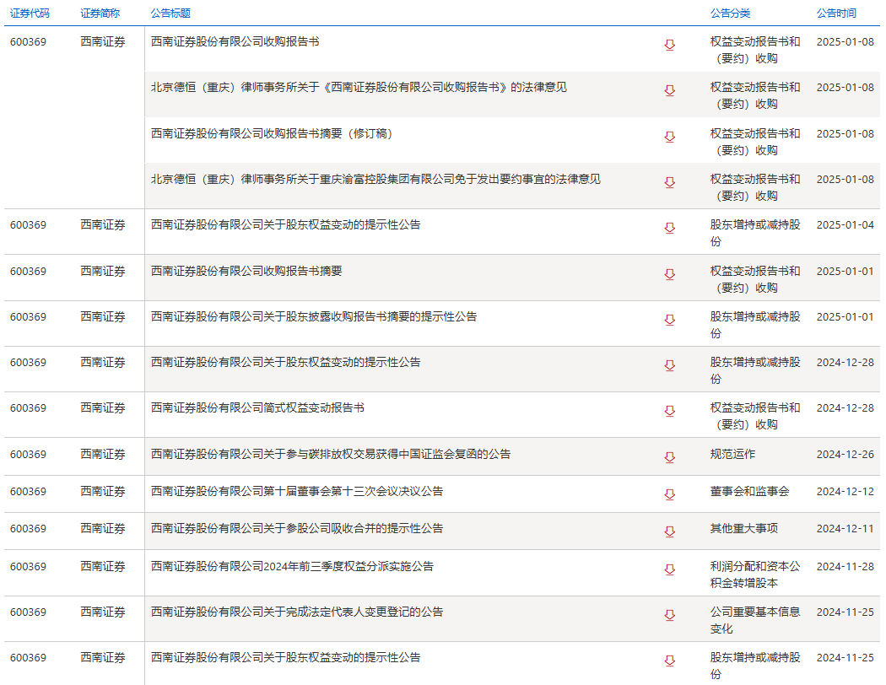Download the 西南证券股份有限公司收购报告书 announcement PDF

click(670, 46)
